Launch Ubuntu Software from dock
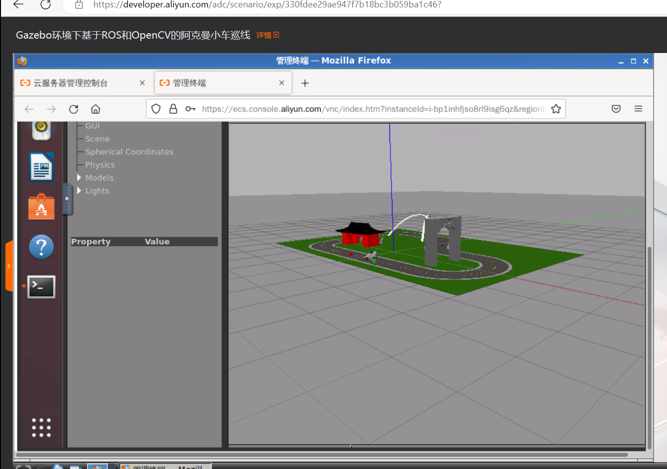 [41, 207]
